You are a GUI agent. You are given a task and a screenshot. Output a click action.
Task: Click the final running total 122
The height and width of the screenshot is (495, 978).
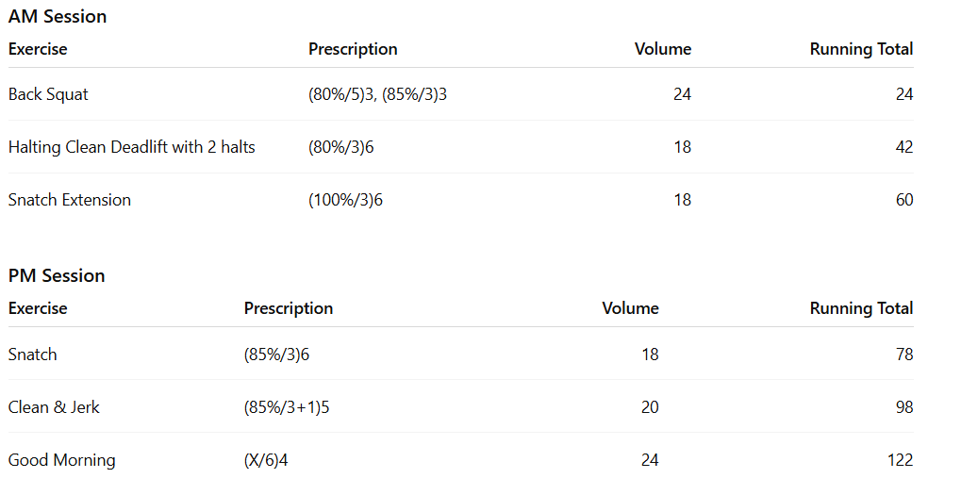coord(900,460)
